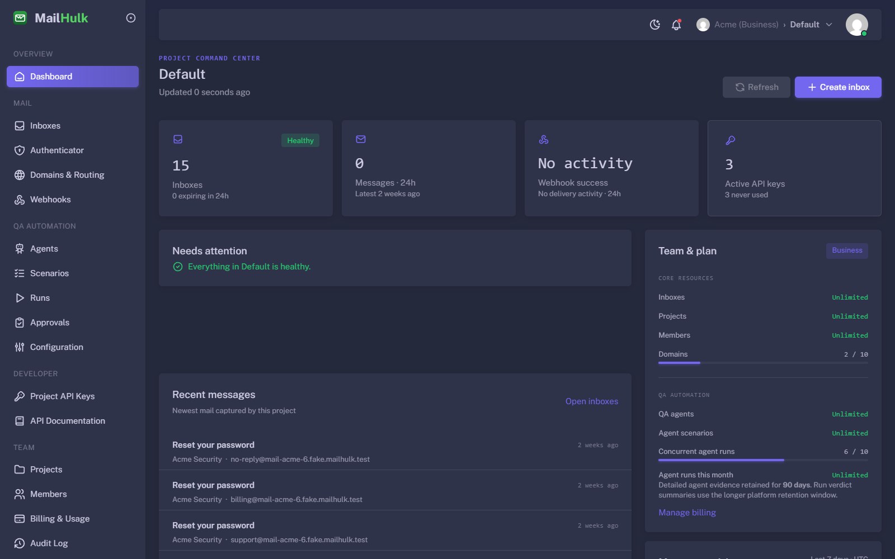This screenshot has height=559, width=895.
Task: Click the Scenarios list icon
Action: pyautogui.click(x=20, y=273)
